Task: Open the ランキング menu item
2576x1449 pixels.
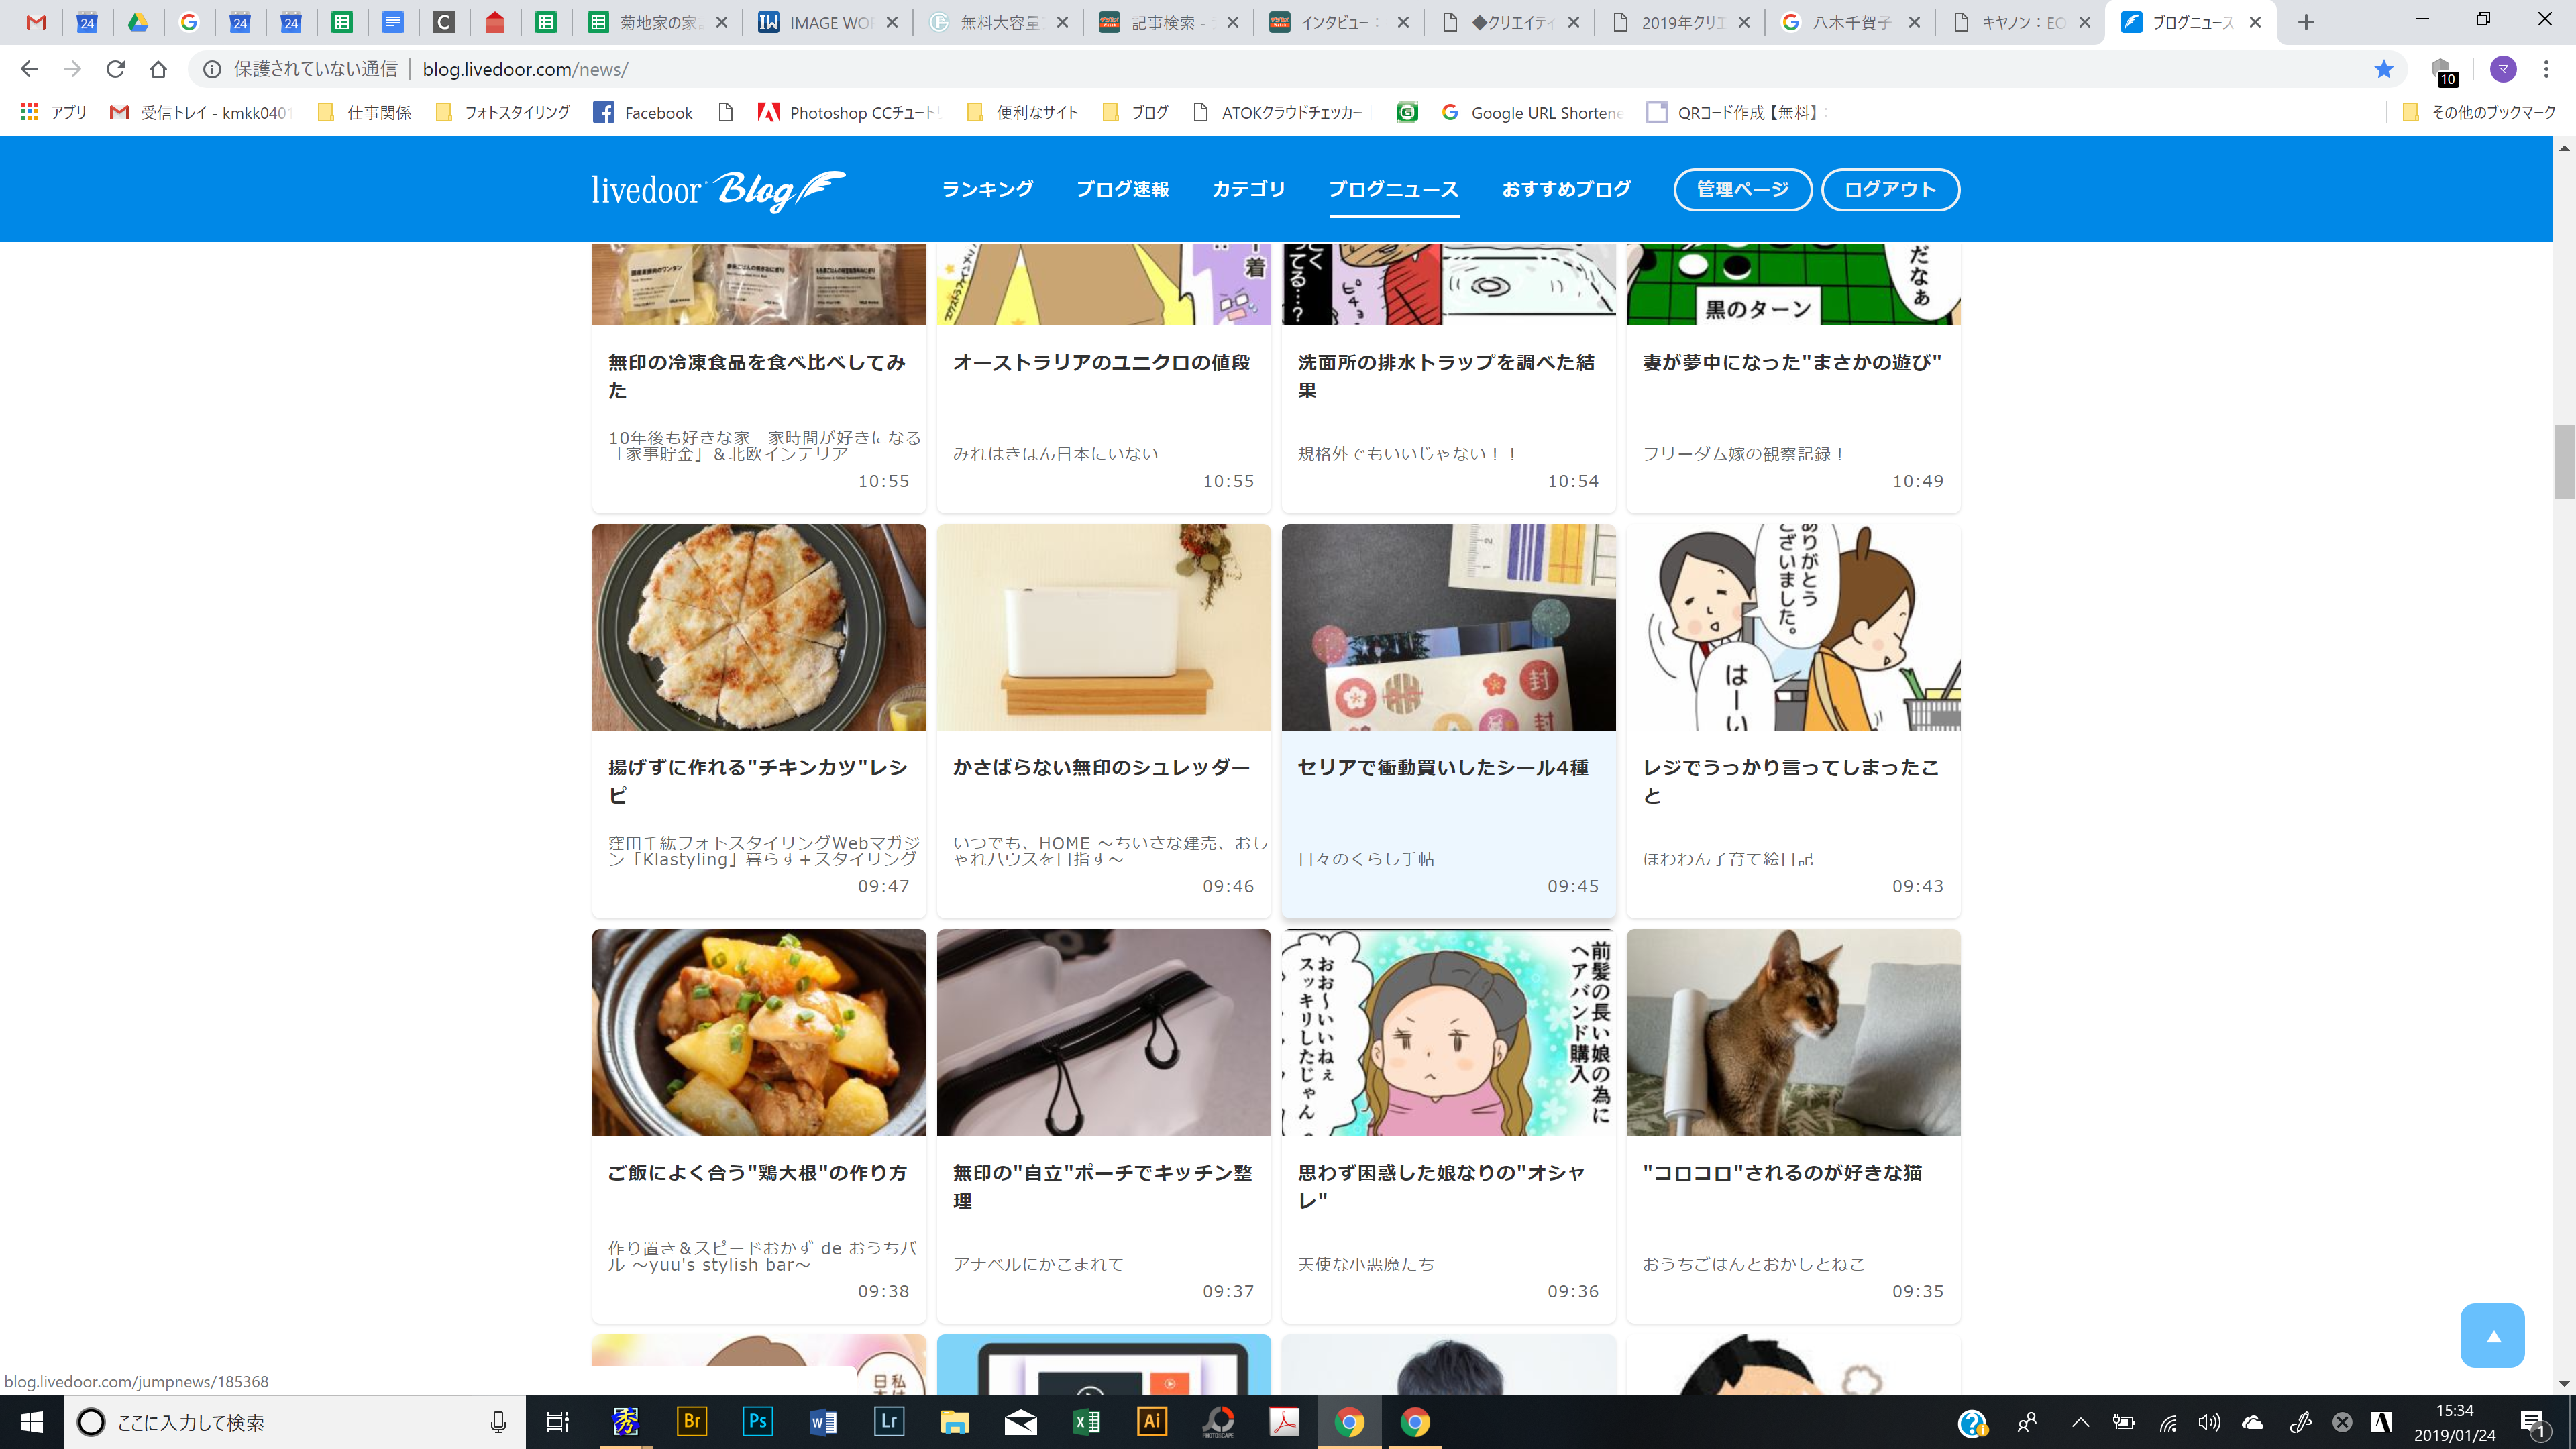Action: [987, 189]
